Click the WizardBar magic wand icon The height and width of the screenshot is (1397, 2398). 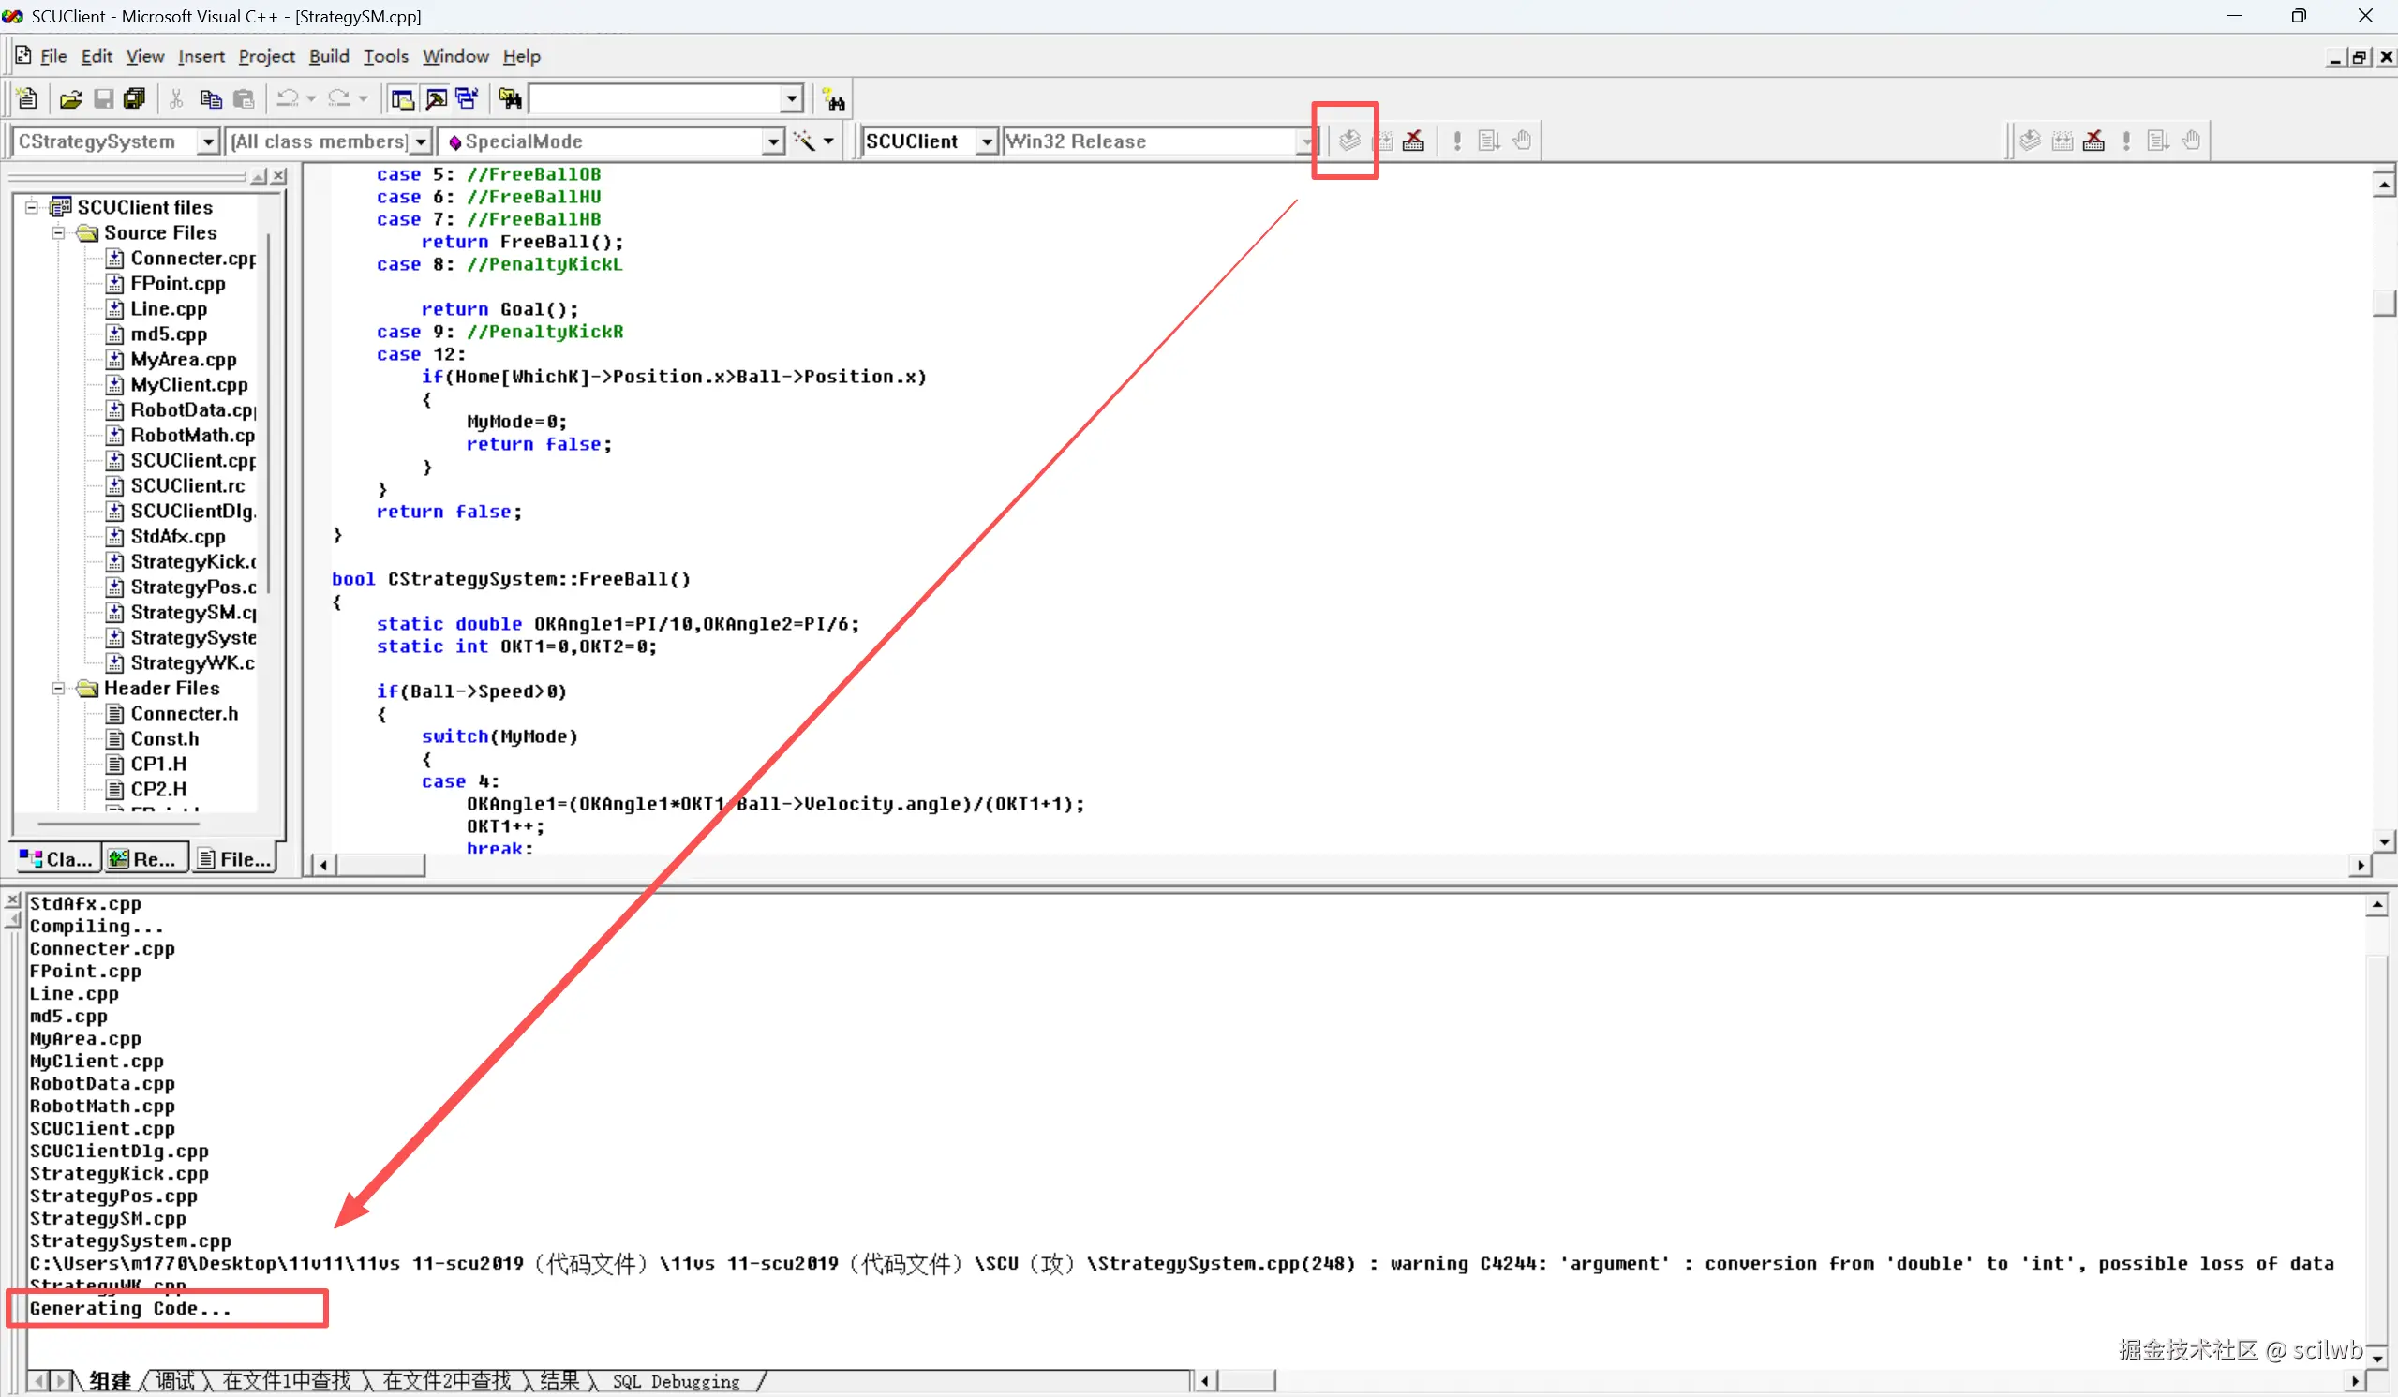pyautogui.click(x=804, y=141)
